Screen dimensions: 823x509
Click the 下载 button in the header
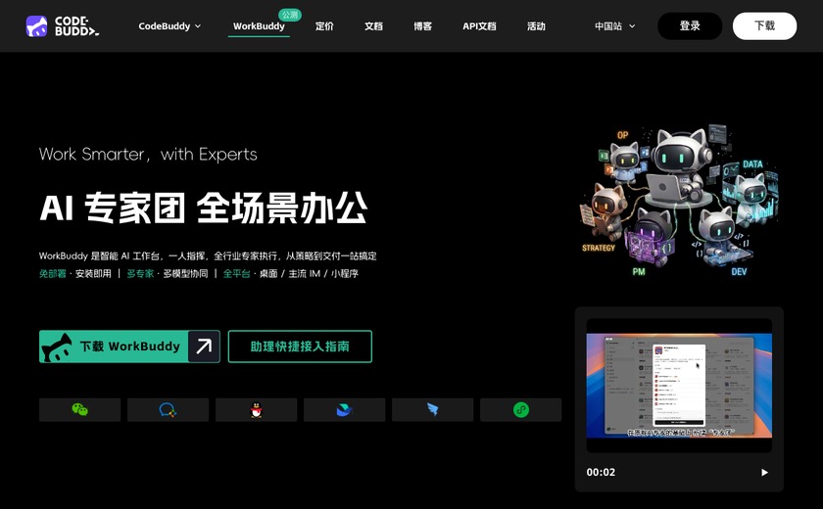765,26
